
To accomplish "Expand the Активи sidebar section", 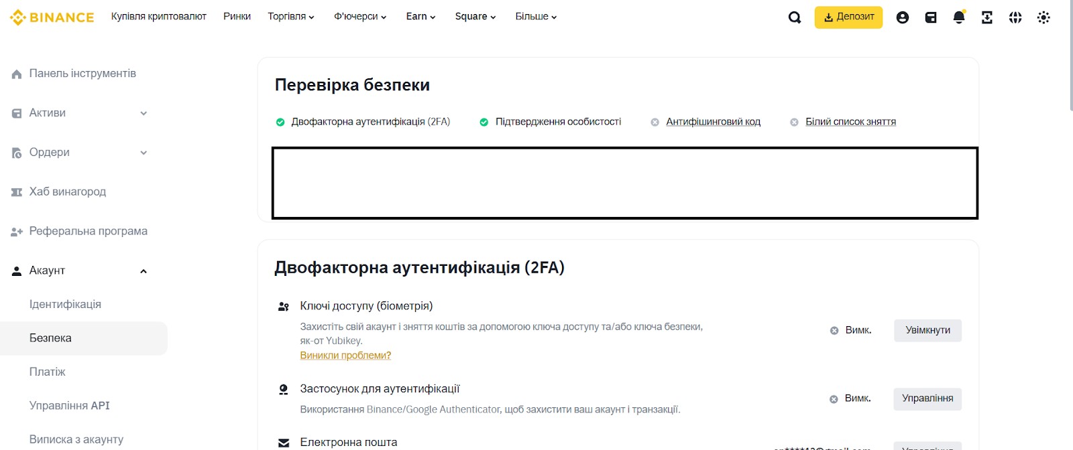I will 144,113.
